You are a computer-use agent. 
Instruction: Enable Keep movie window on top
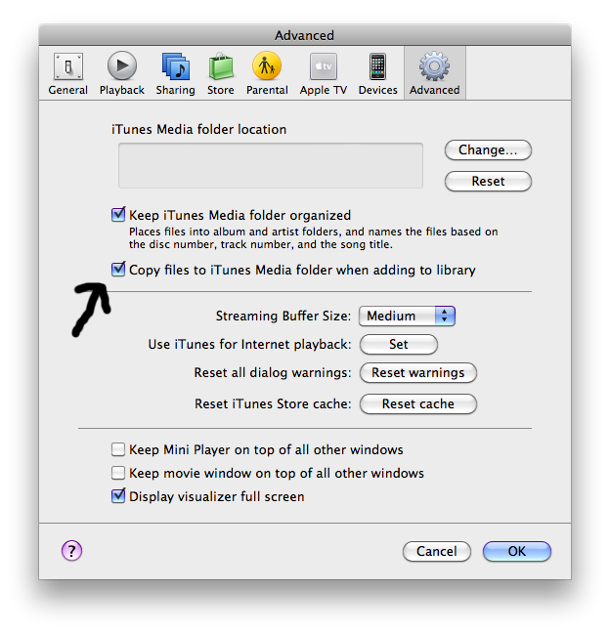pos(118,473)
